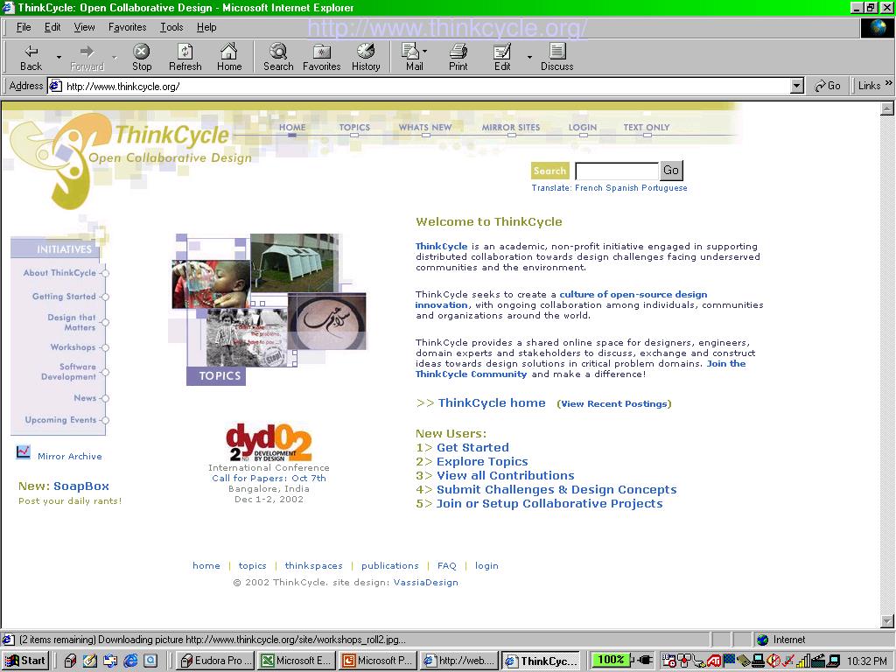This screenshot has width=896, height=672.
Task: Open View all Contributions link
Action: click(x=505, y=475)
